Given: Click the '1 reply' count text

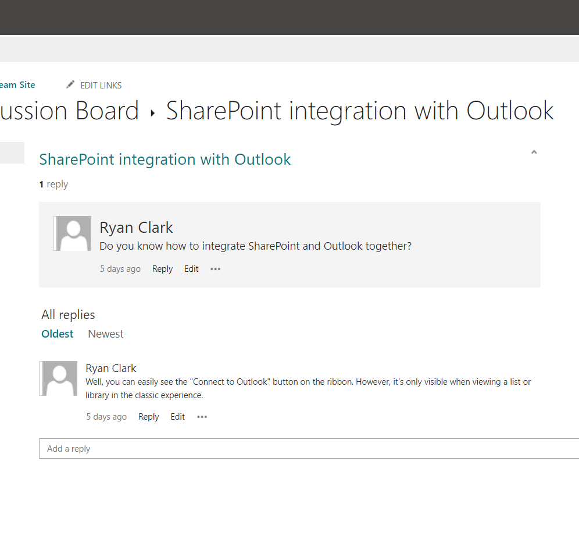Looking at the screenshot, I should 54,184.
